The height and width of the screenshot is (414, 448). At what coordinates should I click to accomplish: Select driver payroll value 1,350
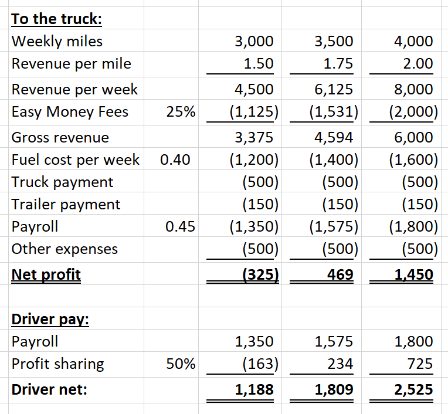(x=254, y=341)
